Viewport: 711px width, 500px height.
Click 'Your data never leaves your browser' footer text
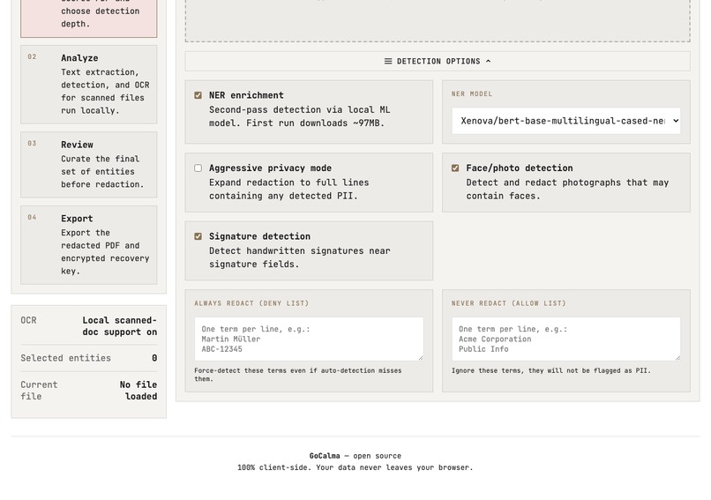pyautogui.click(x=394, y=467)
